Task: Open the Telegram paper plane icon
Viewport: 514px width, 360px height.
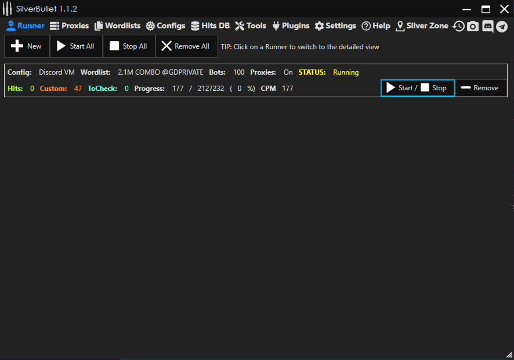Action: 502,26
